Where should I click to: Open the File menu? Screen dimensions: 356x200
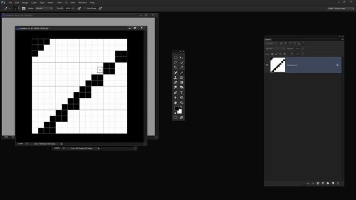click(11, 2)
